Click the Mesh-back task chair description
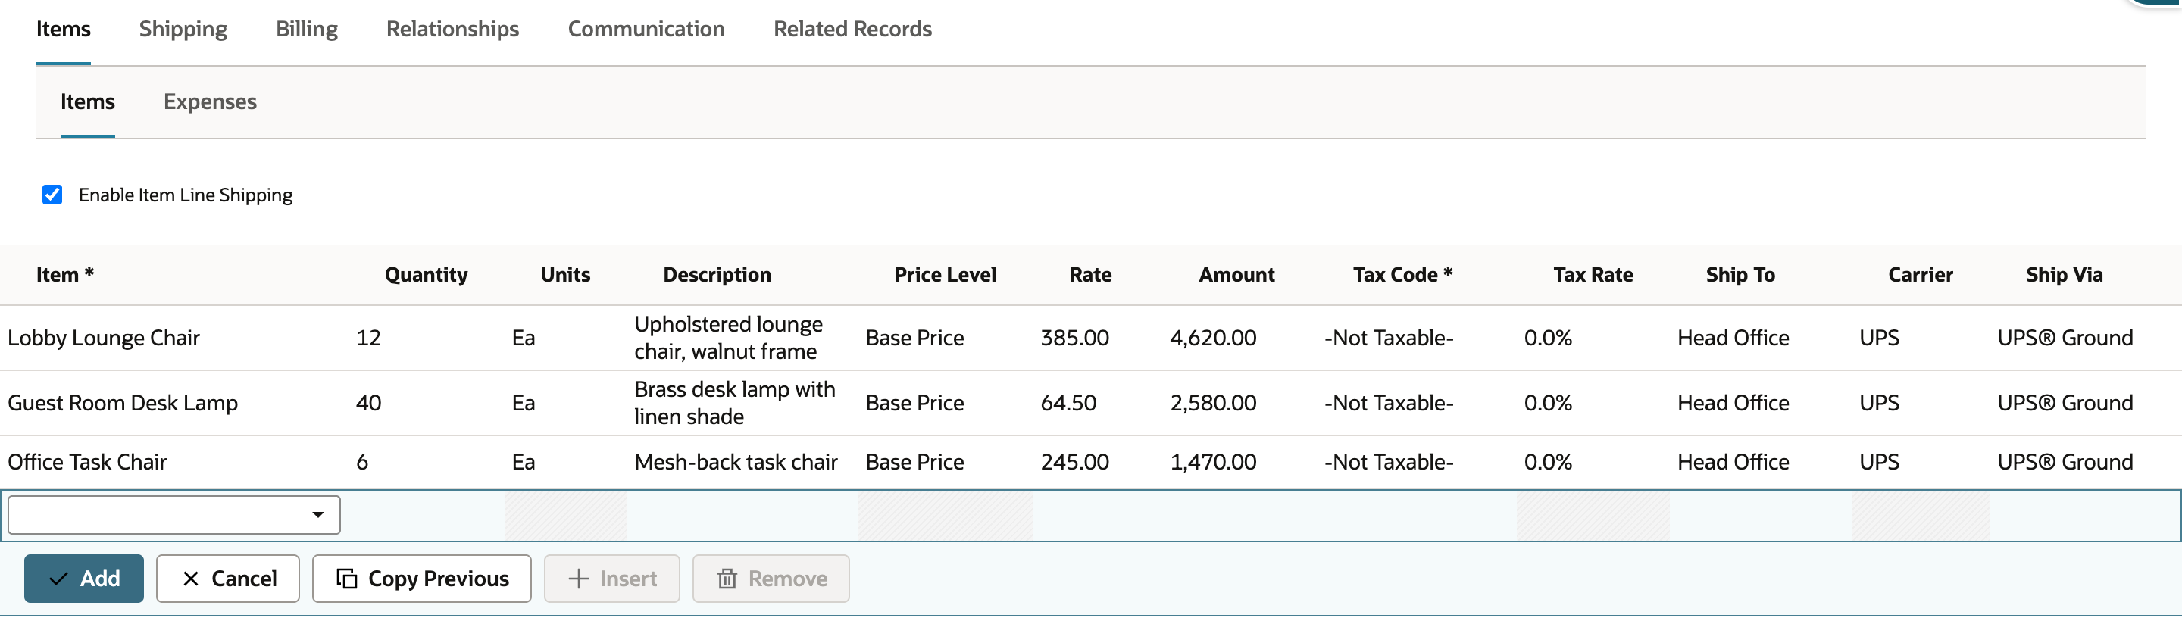The width and height of the screenshot is (2182, 624). (736, 462)
